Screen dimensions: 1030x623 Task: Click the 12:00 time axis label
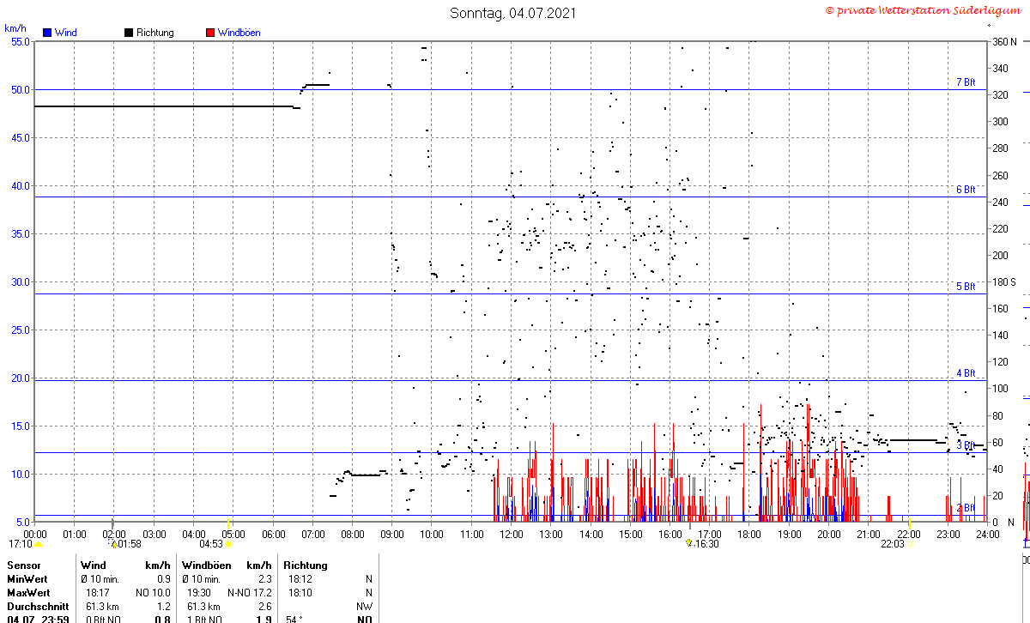pos(512,534)
